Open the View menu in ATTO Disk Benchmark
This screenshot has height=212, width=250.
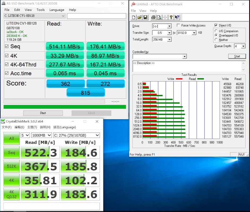tap(143, 11)
